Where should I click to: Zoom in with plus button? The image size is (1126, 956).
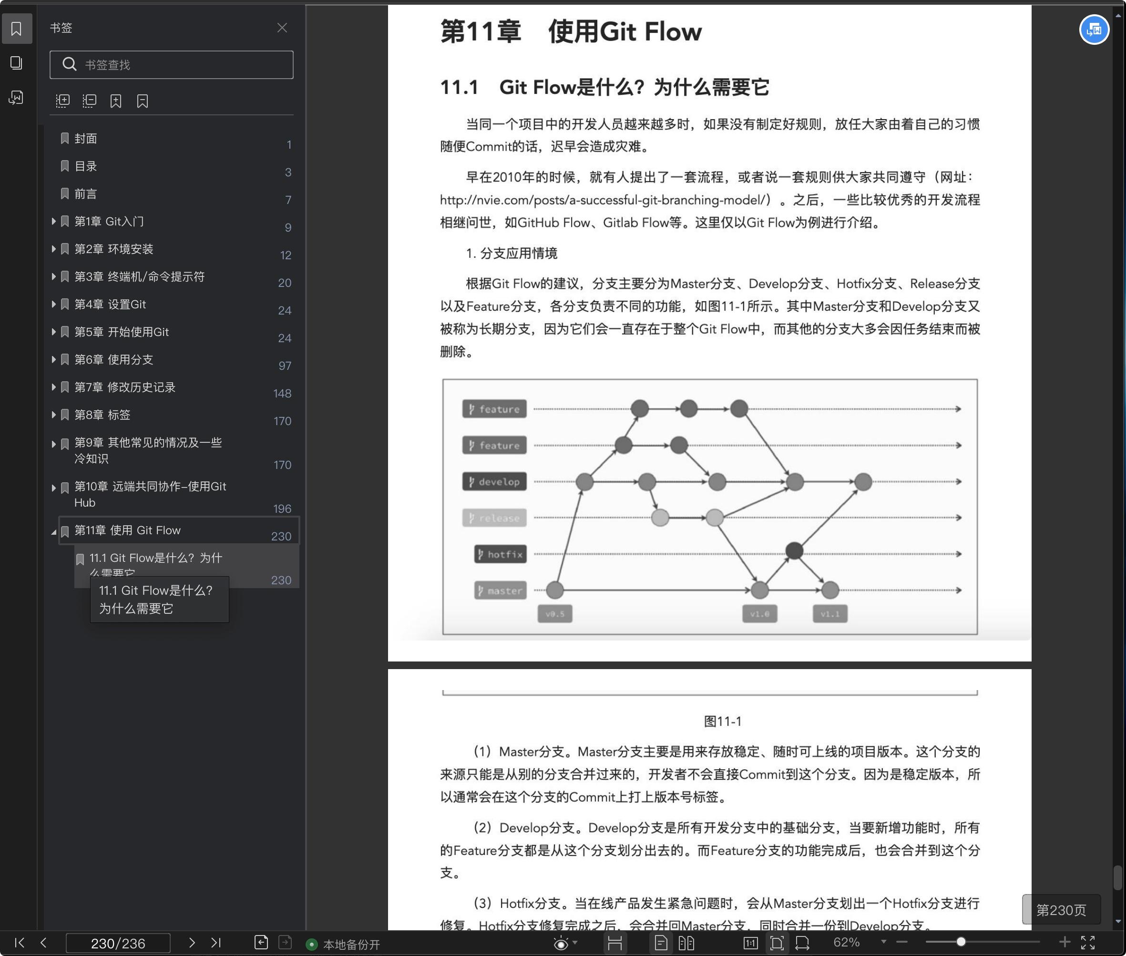coord(1065,943)
